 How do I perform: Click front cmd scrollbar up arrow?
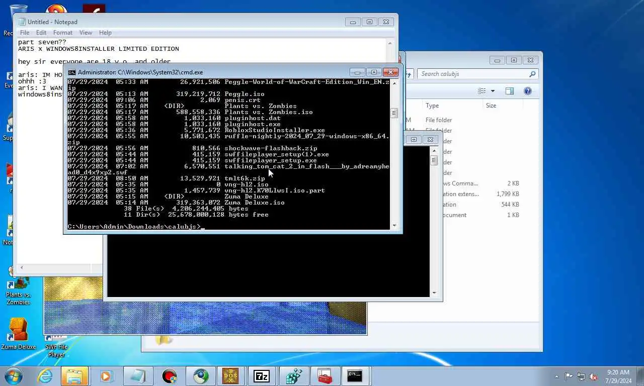(394, 83)
